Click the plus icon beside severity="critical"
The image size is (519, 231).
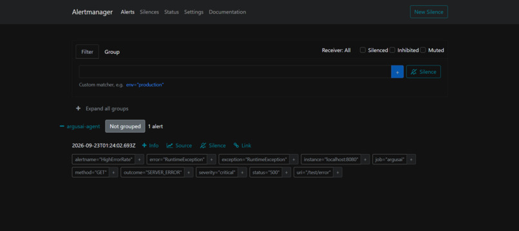(x=243, y=172)
